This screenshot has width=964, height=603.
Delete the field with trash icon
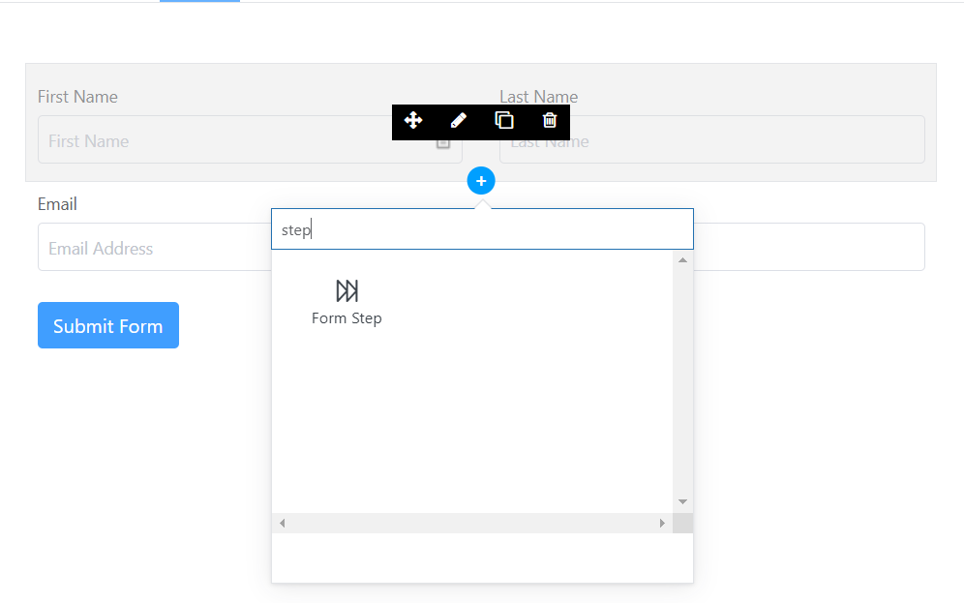tap(550, 120)
